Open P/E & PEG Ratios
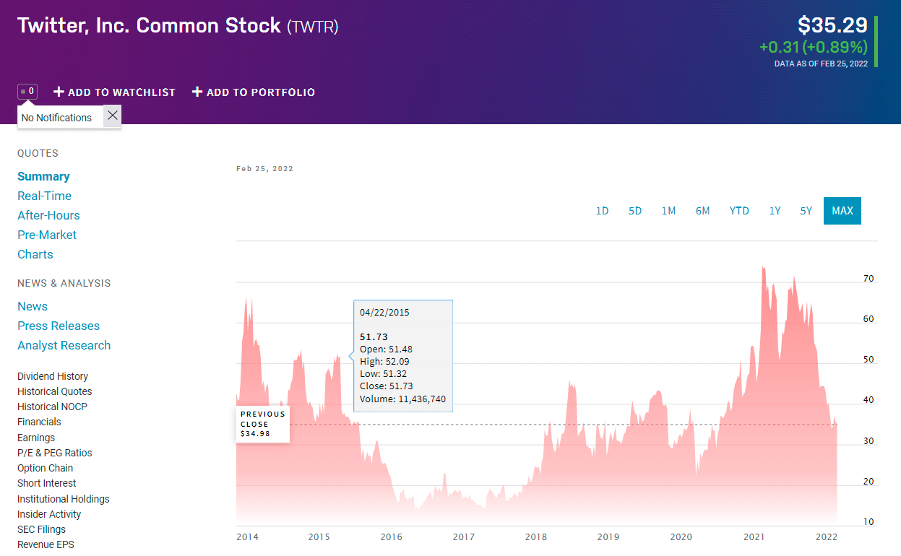Screen dimensions: 901x556 (55, 453)
